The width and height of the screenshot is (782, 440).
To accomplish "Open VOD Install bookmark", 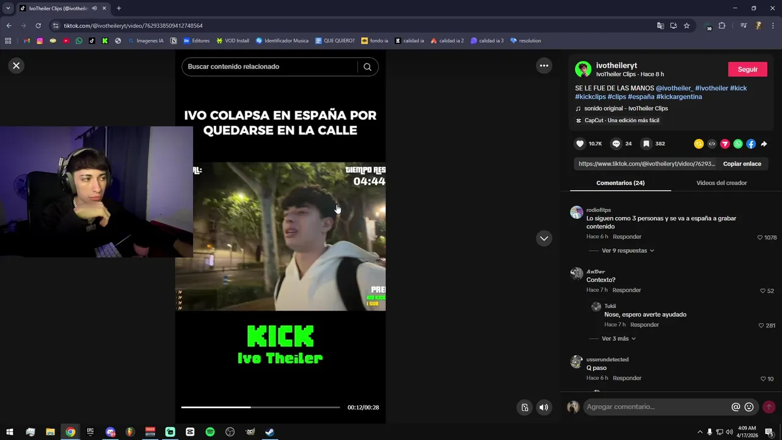I will coord(232,41).
